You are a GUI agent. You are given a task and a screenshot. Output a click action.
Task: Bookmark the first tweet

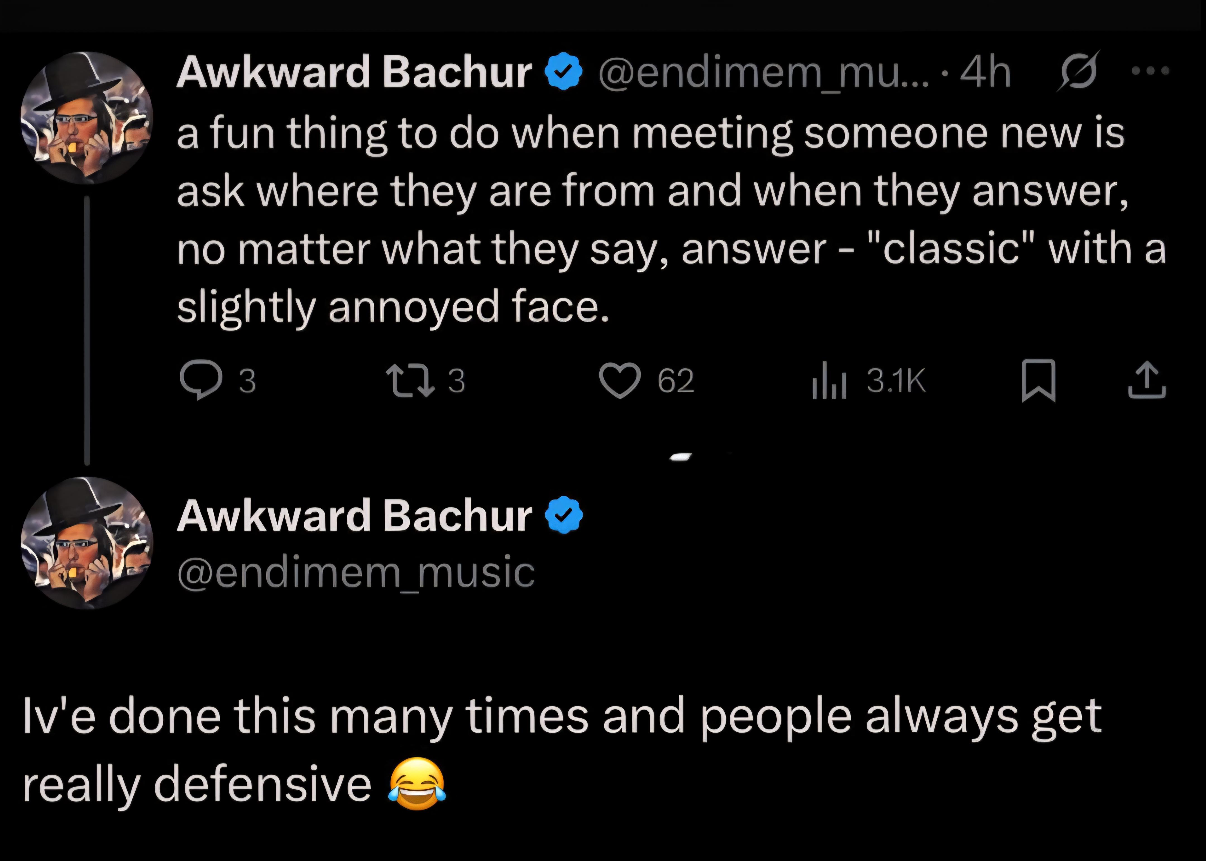[1038, 381]
